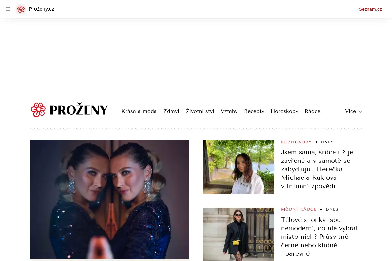392x261 pixels.
Task: Open the Více menu
Action: pos(353,111)
